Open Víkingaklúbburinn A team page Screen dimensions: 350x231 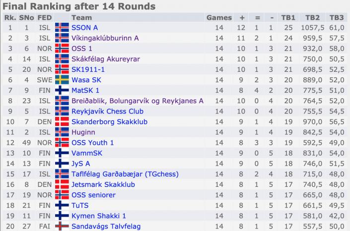(x=105, y=38)
